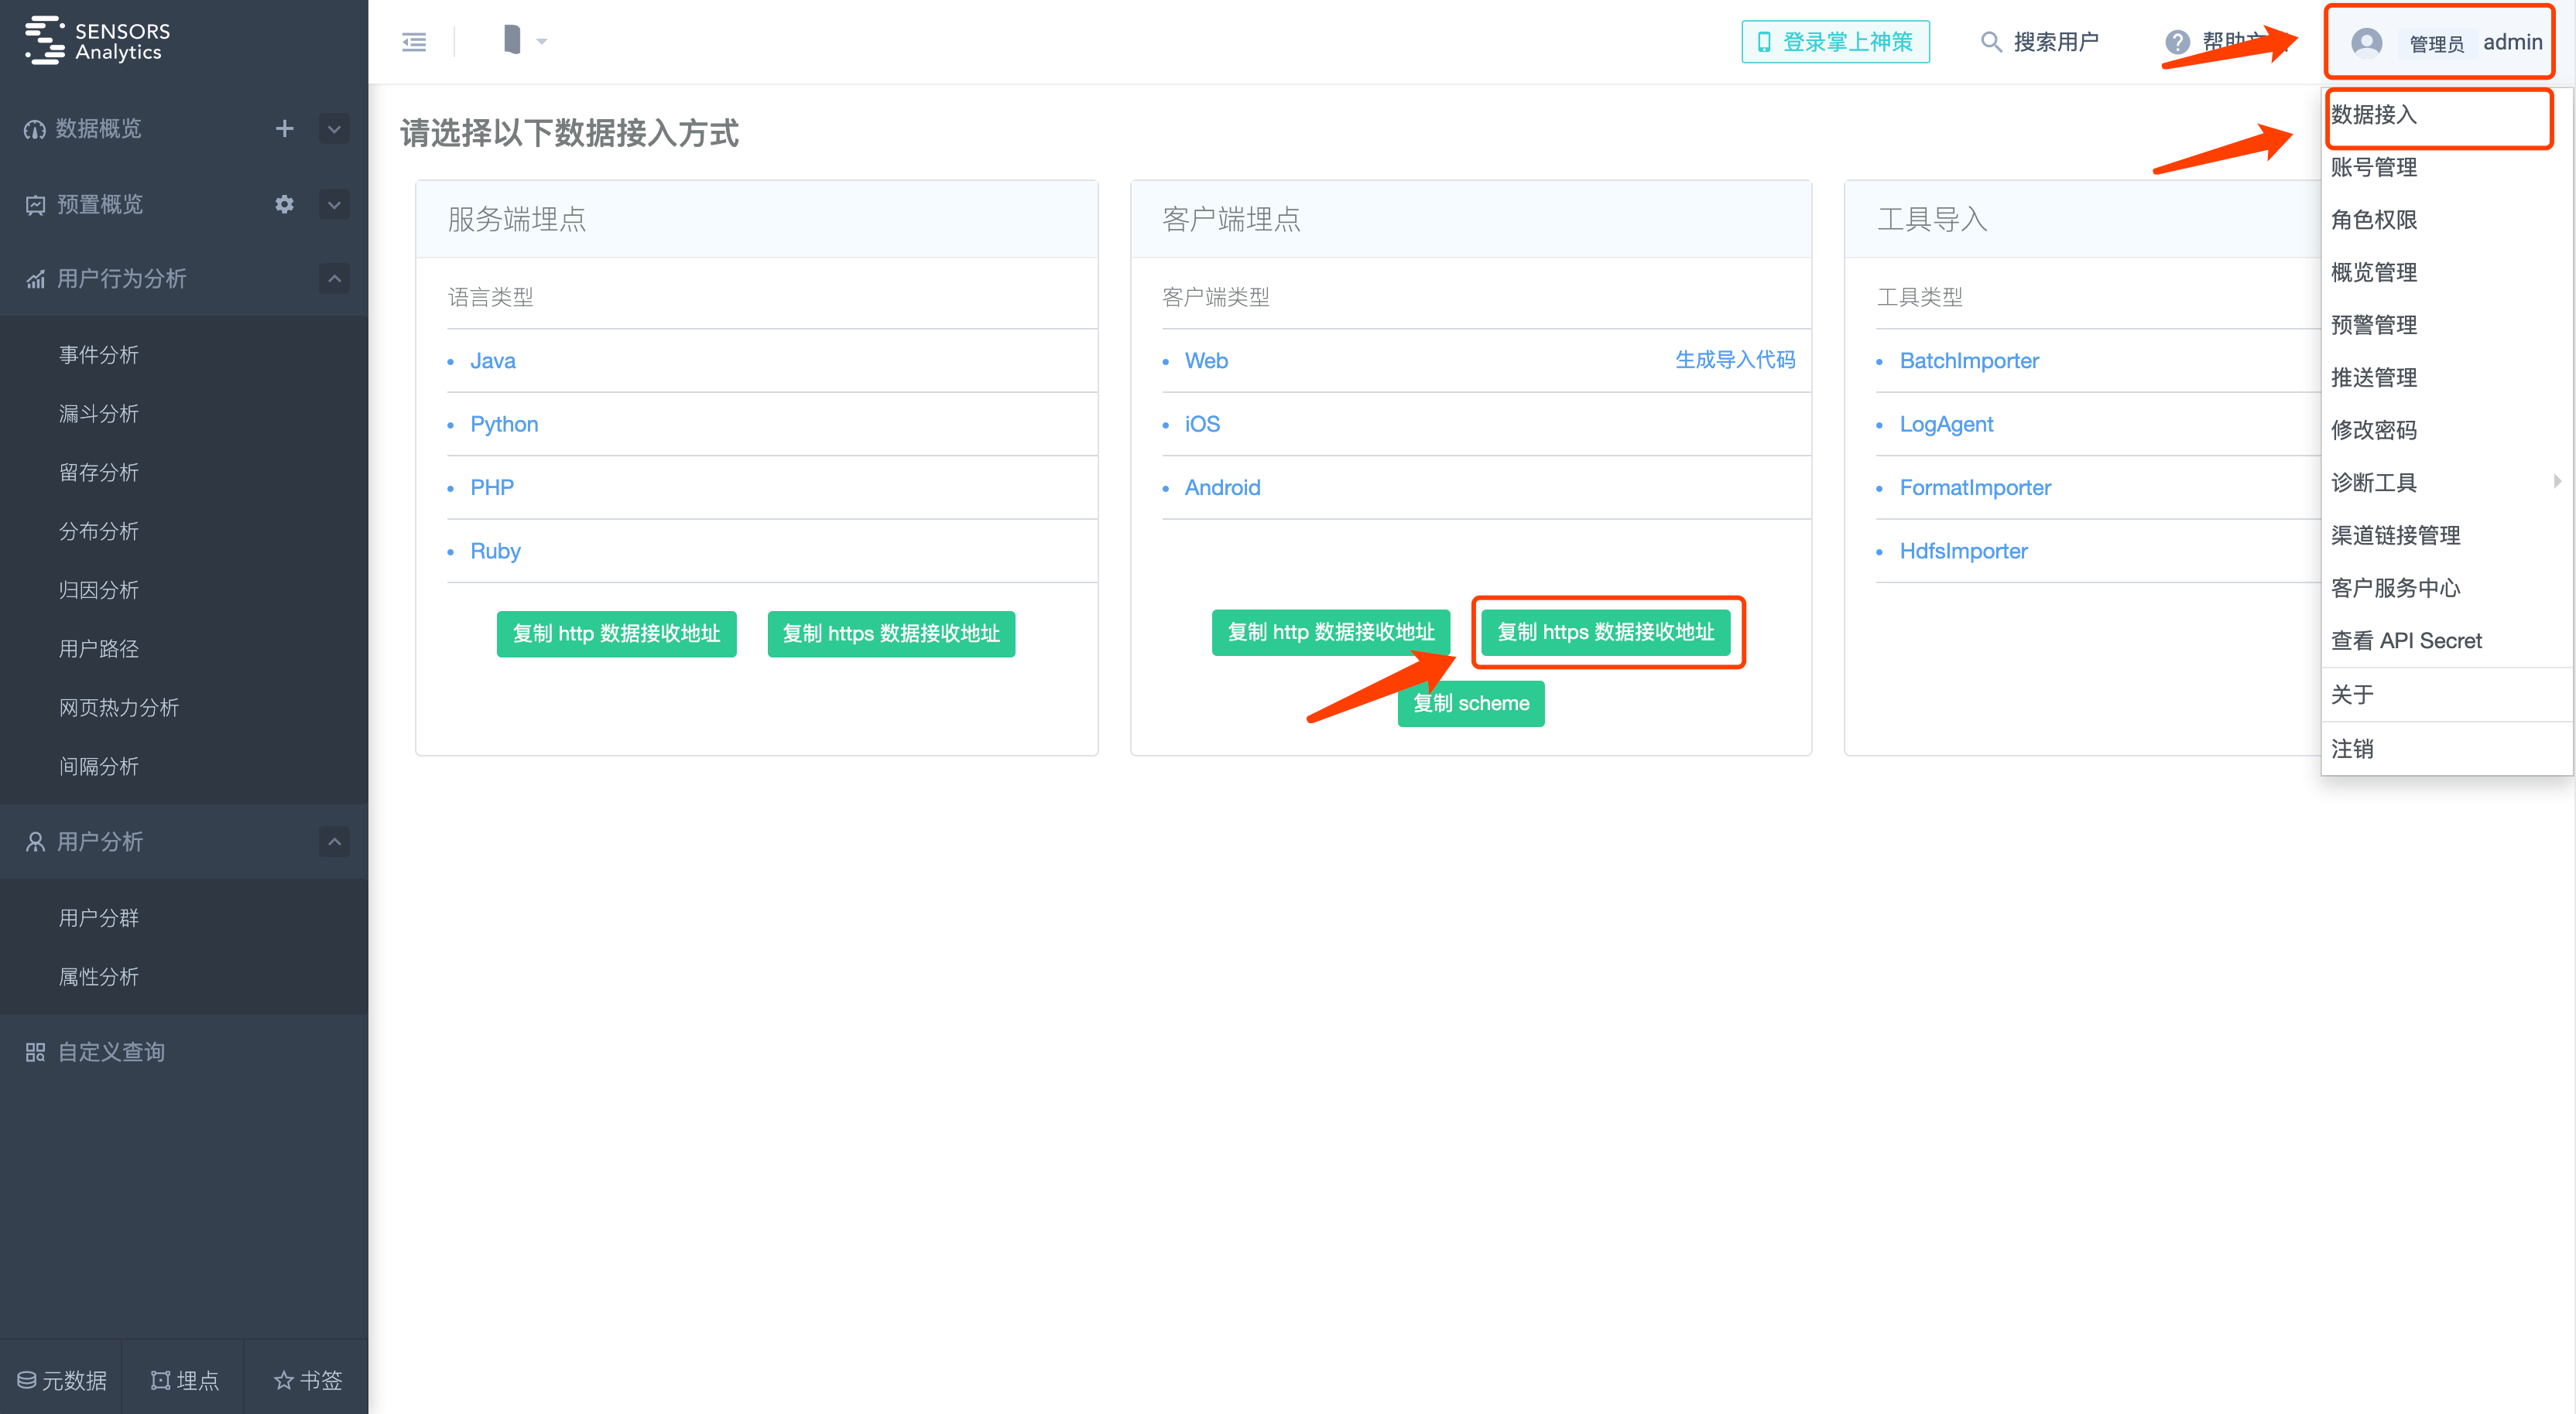Open the Java server SDK link
This screenshot has height=1414, width=2576.
click(x=493, y=360)
